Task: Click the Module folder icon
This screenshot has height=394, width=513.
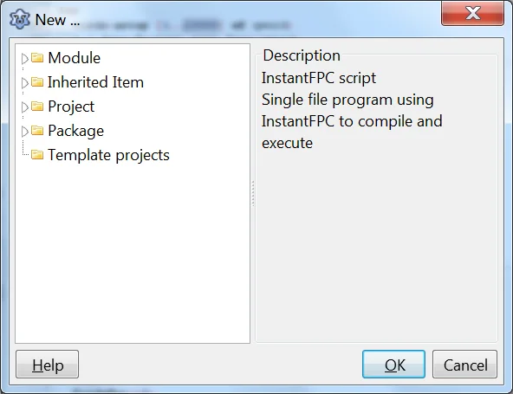Action: [37, 58]
